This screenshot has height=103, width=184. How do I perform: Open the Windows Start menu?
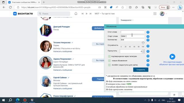tap(3, 100)
